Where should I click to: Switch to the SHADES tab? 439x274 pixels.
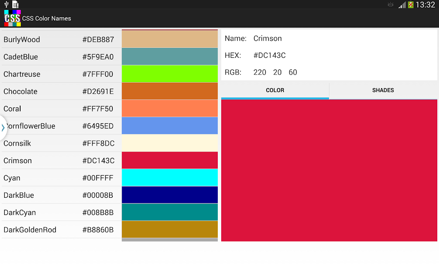(383, 90)
